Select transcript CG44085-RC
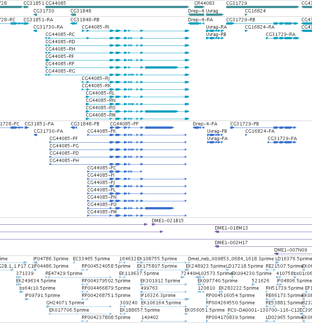The height and width of the screenshot is (323, 312). click(x=117, y=38)
